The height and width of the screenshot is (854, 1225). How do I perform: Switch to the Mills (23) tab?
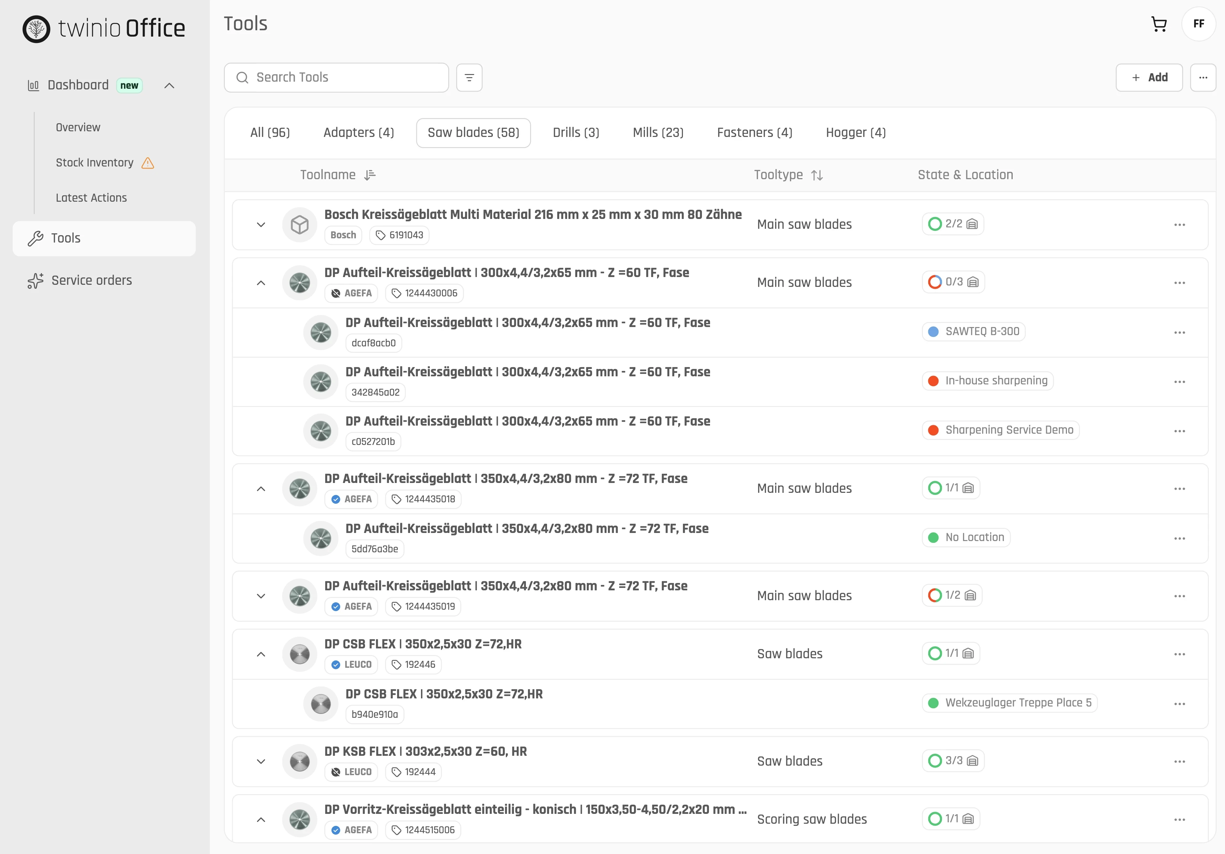pos(658,133)
